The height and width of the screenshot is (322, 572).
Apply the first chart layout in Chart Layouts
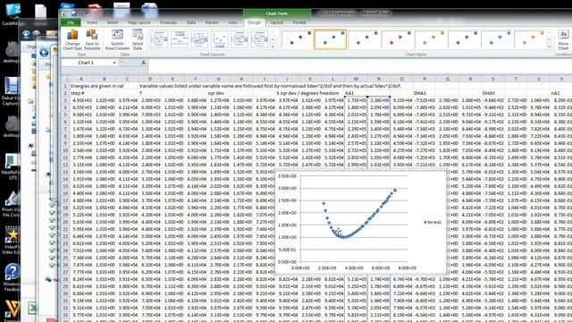[159, 39]
